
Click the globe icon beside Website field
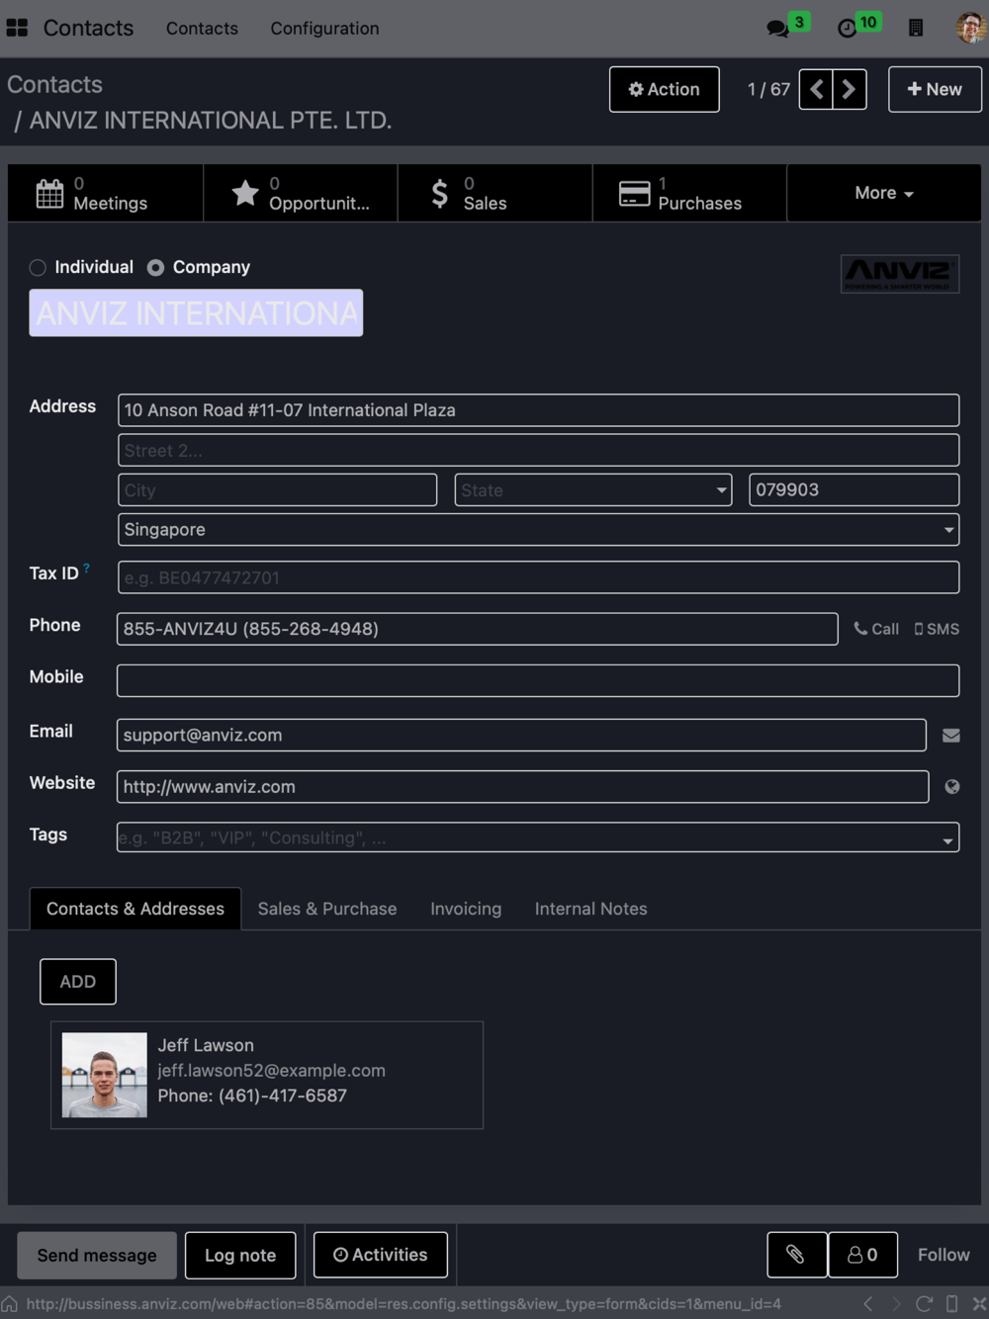(x=952, y=787)
